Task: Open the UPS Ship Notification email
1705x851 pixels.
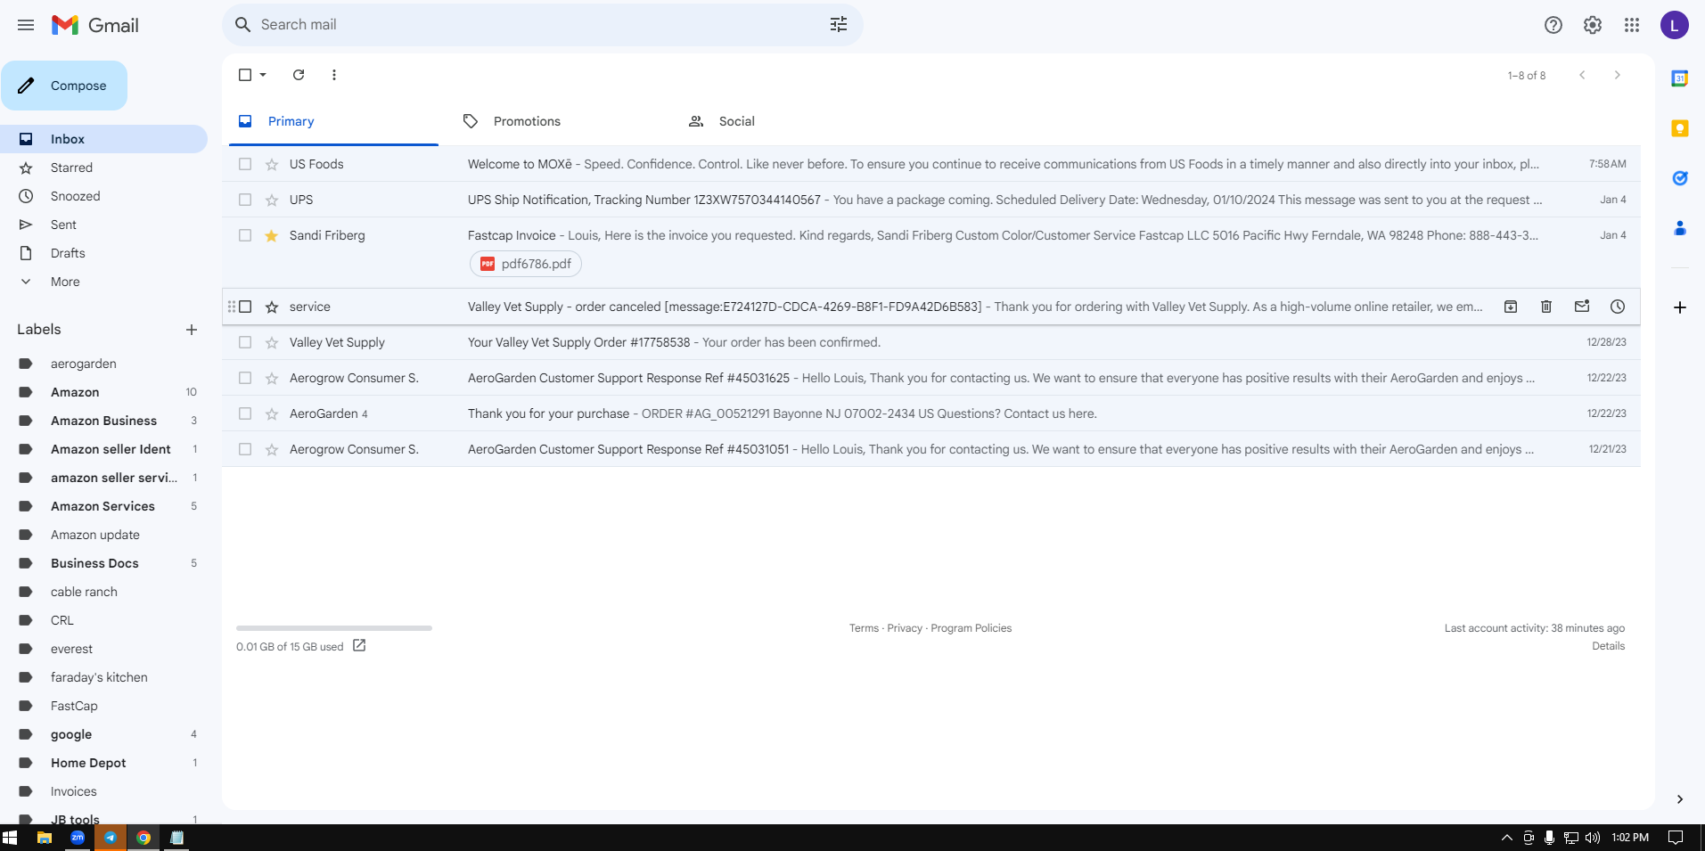Action: click(x=931, y=200)
